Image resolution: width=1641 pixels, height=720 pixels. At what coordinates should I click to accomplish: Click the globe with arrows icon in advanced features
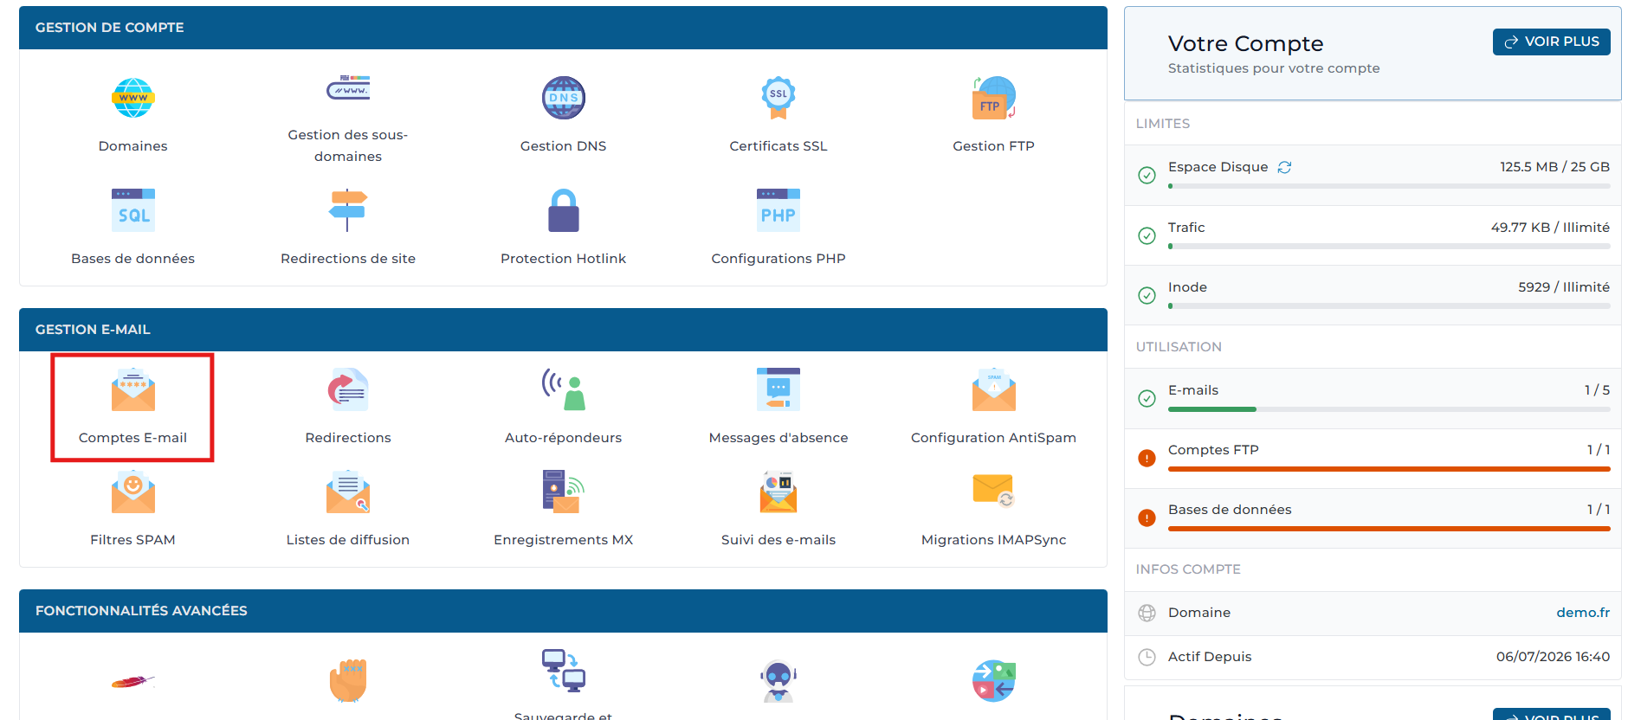click(x=993, y=680)
